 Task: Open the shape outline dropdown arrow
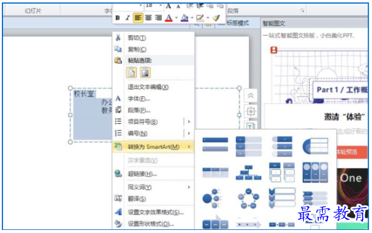[x=208, y=18]
